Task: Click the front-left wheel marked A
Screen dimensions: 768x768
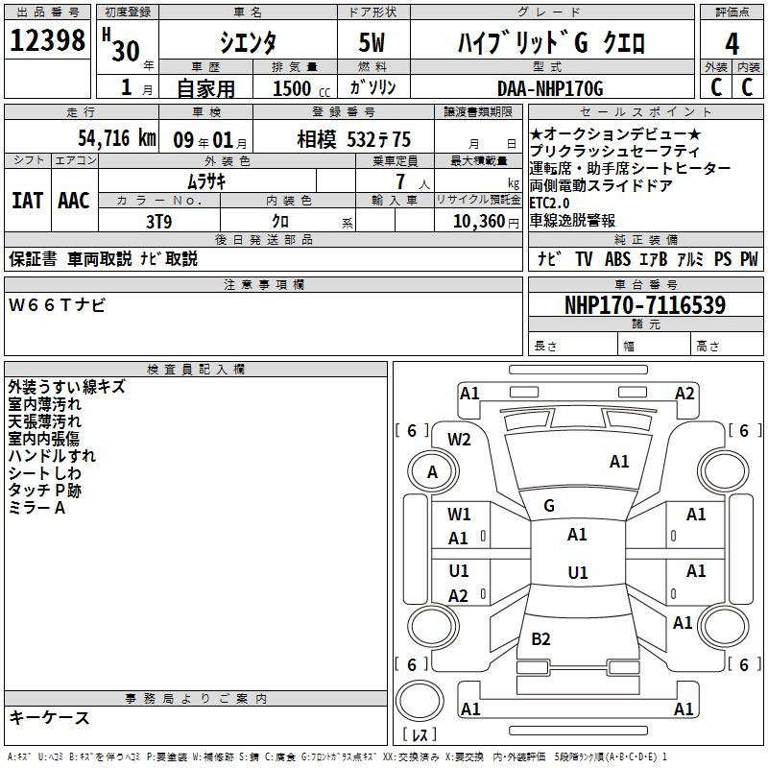Action: (432, 471)
